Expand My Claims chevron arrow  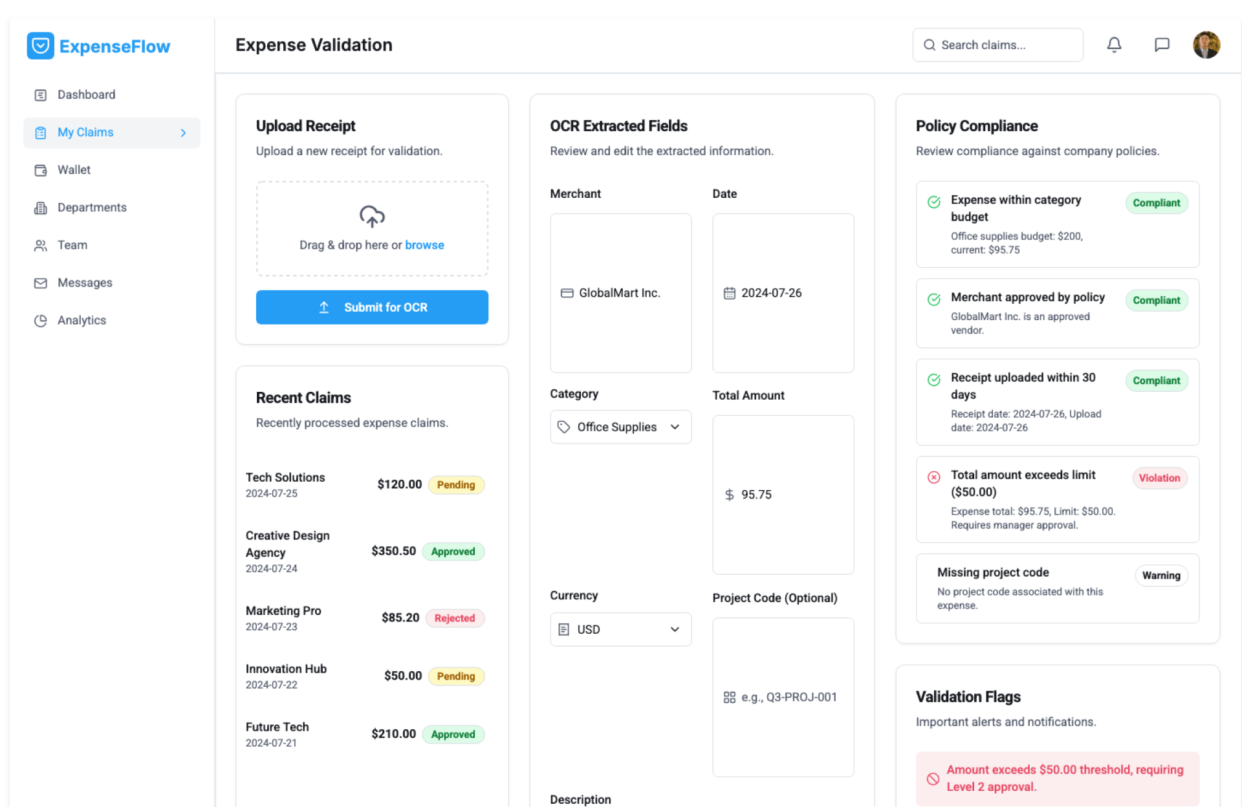(x=183, y=133)
